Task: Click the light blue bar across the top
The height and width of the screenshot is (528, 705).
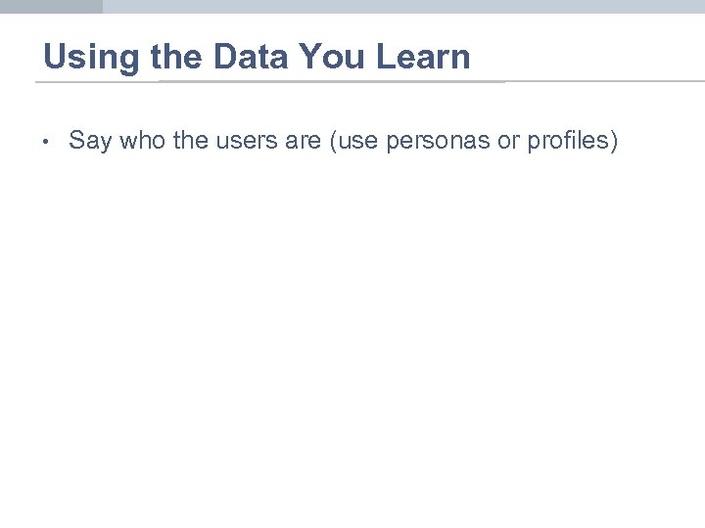Action: pyautogui.click(x=401, y=6)
